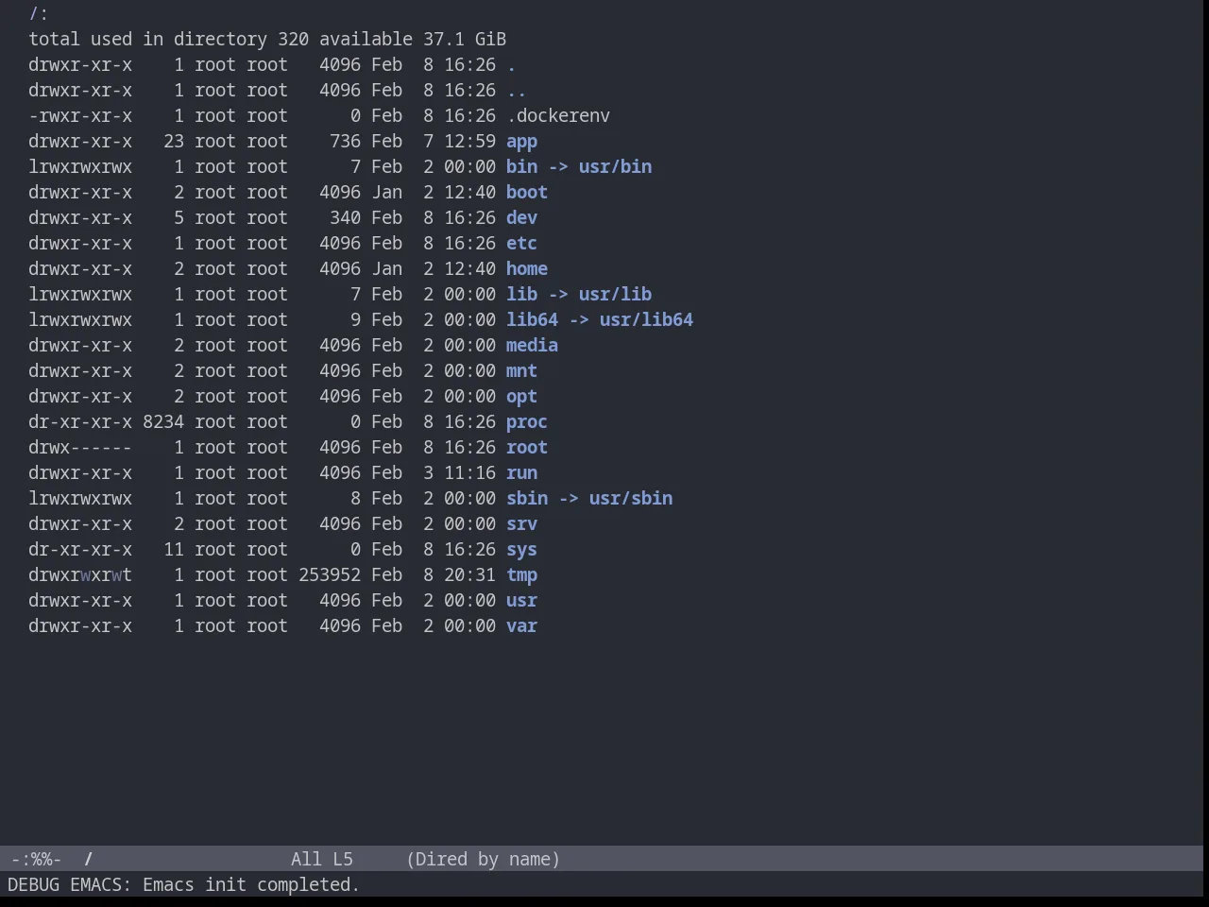
Task: Open the etc directory
Action: [x=521, y=244]
